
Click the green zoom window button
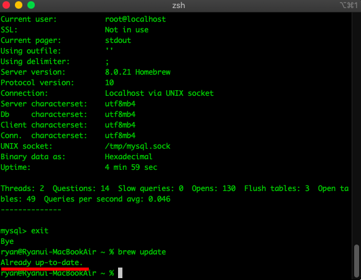point(31,5)
